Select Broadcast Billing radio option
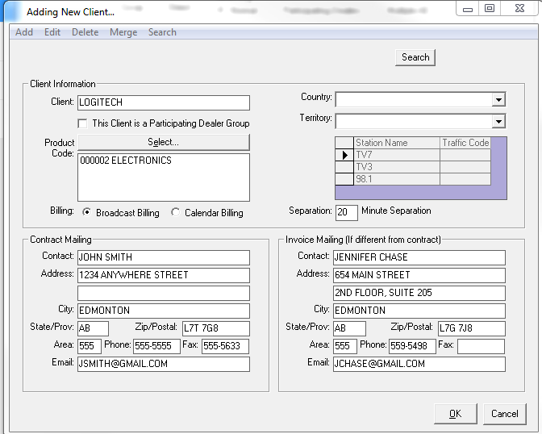 87,213
